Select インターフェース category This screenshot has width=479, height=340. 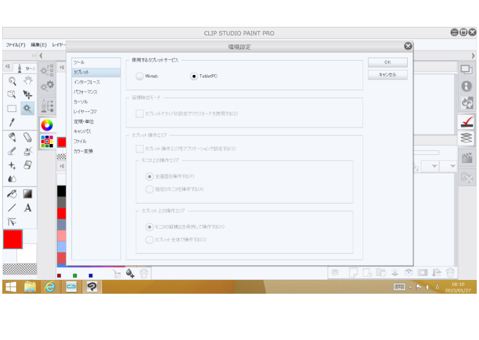[x=96, y=82]
